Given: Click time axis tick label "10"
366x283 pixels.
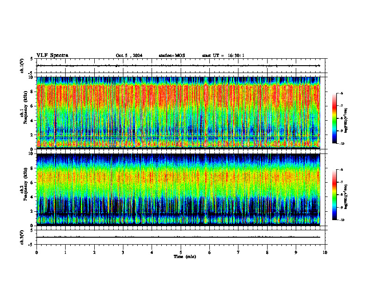Looking at the screenshot, I should [325, 252].
